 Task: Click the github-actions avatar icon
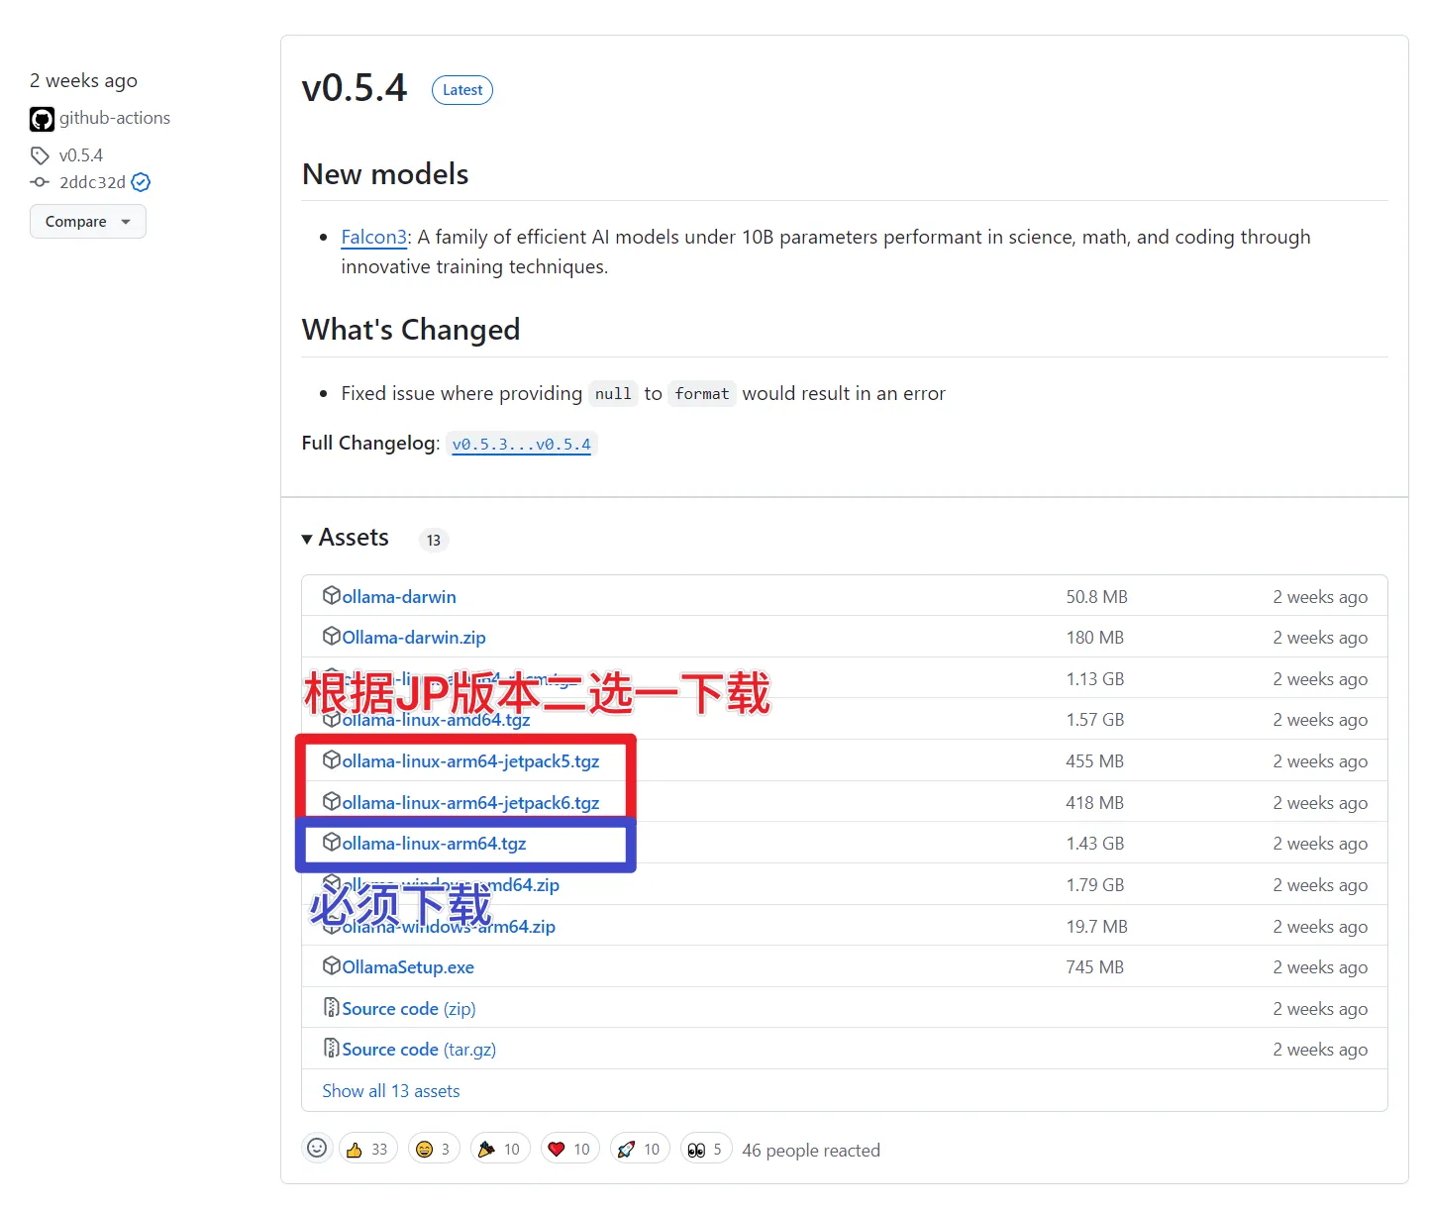(x=42, y=120)
